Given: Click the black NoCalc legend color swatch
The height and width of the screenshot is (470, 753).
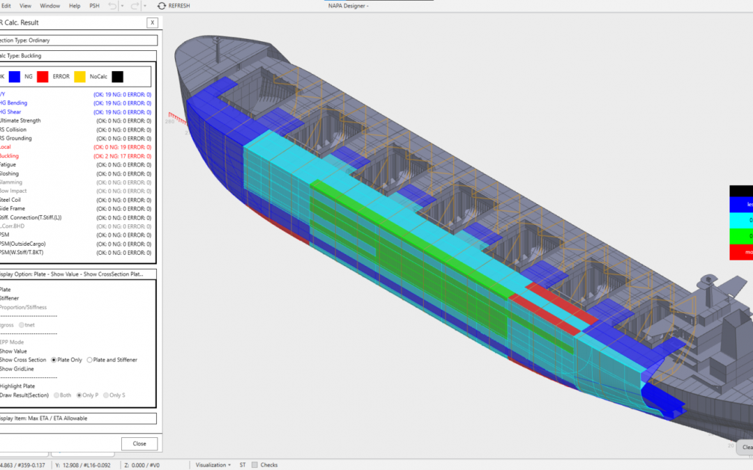Looking at the screenshot, I should 117,77.
